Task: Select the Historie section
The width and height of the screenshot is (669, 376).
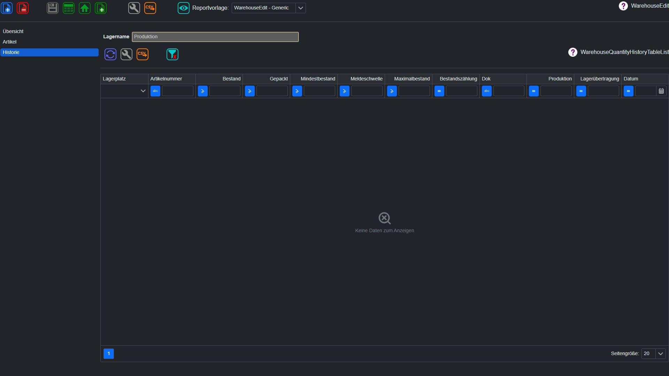Action: [x=49, y=52]
